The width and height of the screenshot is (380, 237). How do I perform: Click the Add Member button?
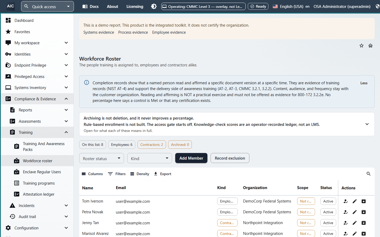[191, 158]
